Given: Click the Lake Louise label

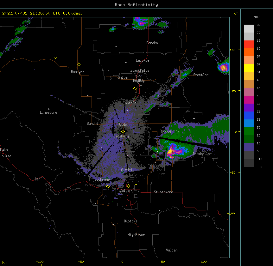Looking at the screenshot, I should point(6,153).
